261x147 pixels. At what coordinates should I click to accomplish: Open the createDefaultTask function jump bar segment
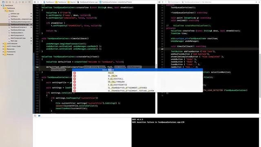[116, 2]
